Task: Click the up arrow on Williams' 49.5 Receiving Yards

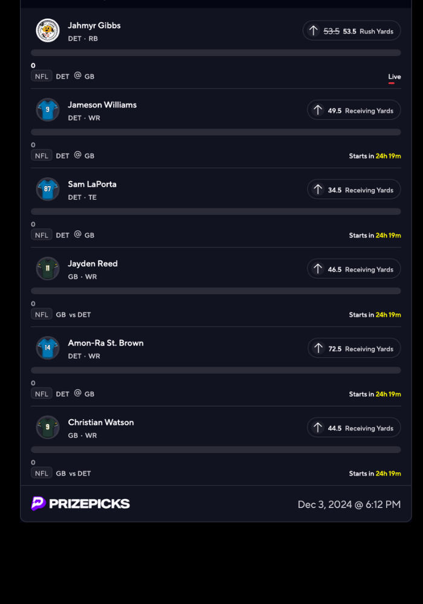Action: [318, 110]
